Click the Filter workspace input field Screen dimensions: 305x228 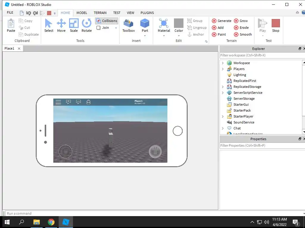point(262,55)
